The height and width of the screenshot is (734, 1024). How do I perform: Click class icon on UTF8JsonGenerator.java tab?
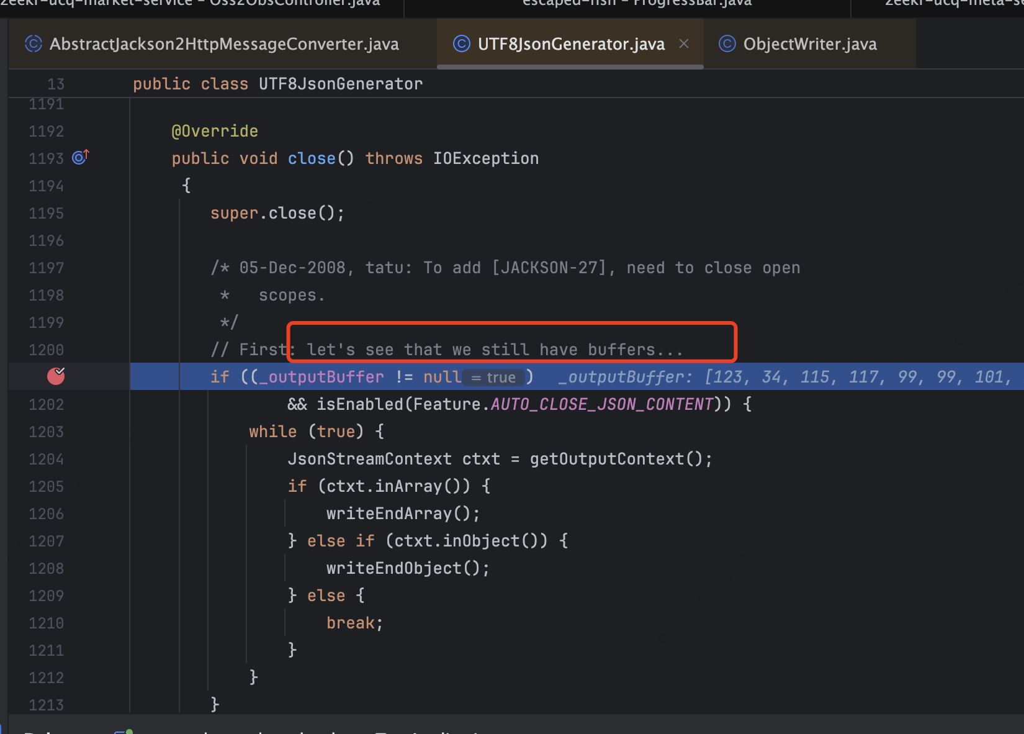point(462,44)
